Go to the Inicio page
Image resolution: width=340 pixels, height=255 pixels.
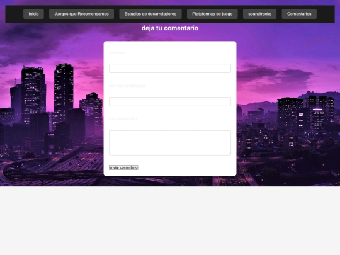[33, 14]
